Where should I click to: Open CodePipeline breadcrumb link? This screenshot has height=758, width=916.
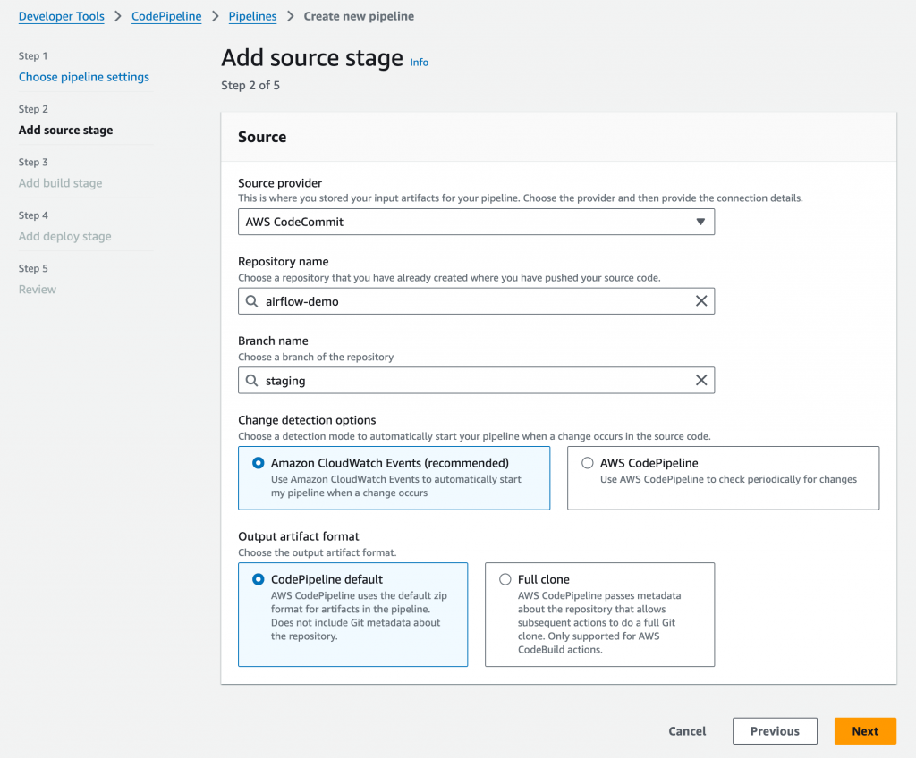[166, 16]
